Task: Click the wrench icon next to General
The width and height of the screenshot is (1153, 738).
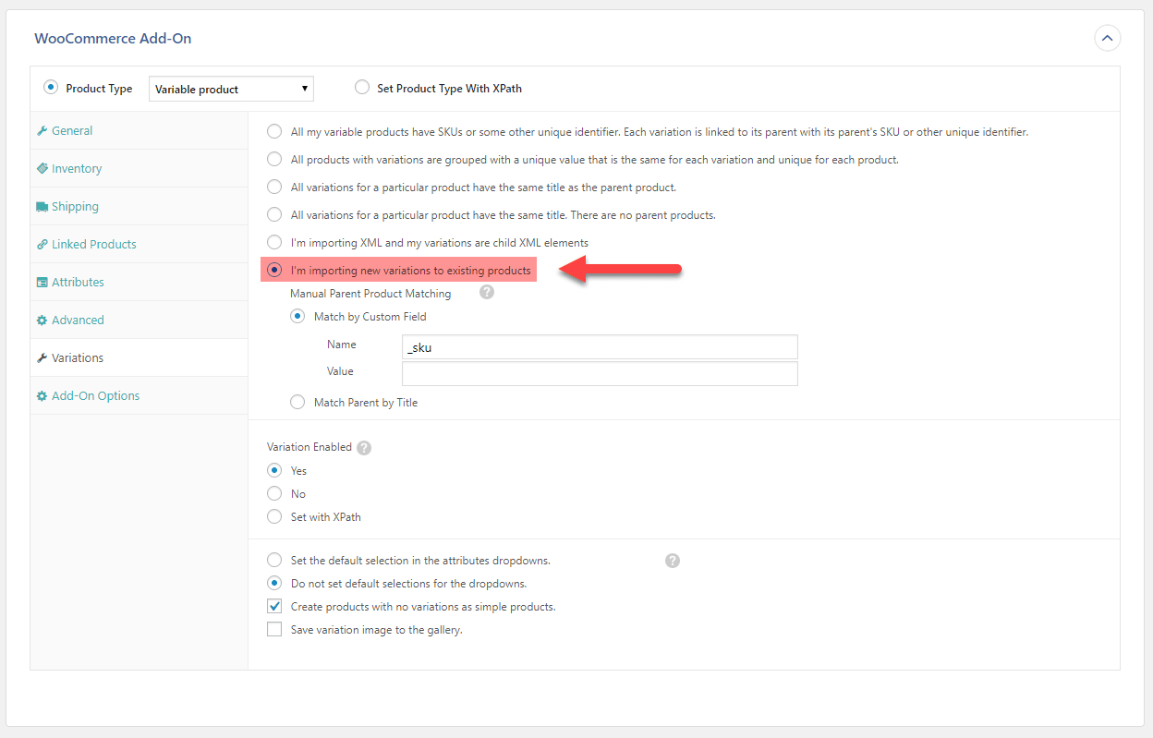Action: [42, 131]
